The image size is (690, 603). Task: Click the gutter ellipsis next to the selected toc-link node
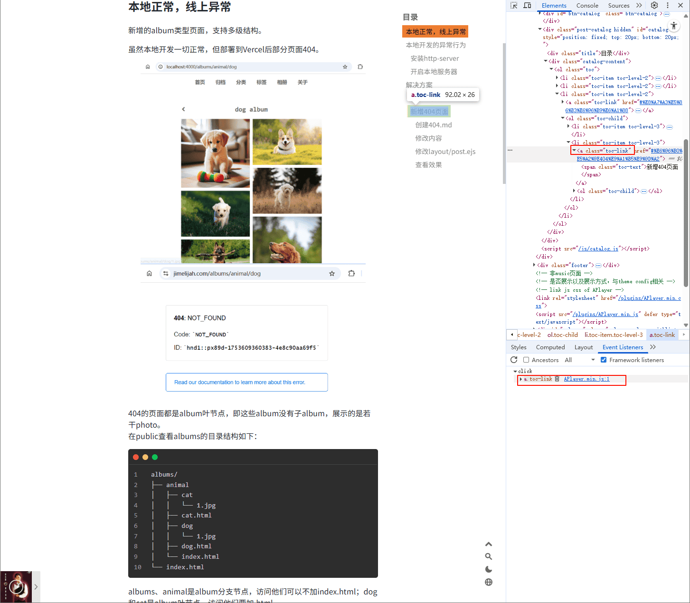(510, 150)
